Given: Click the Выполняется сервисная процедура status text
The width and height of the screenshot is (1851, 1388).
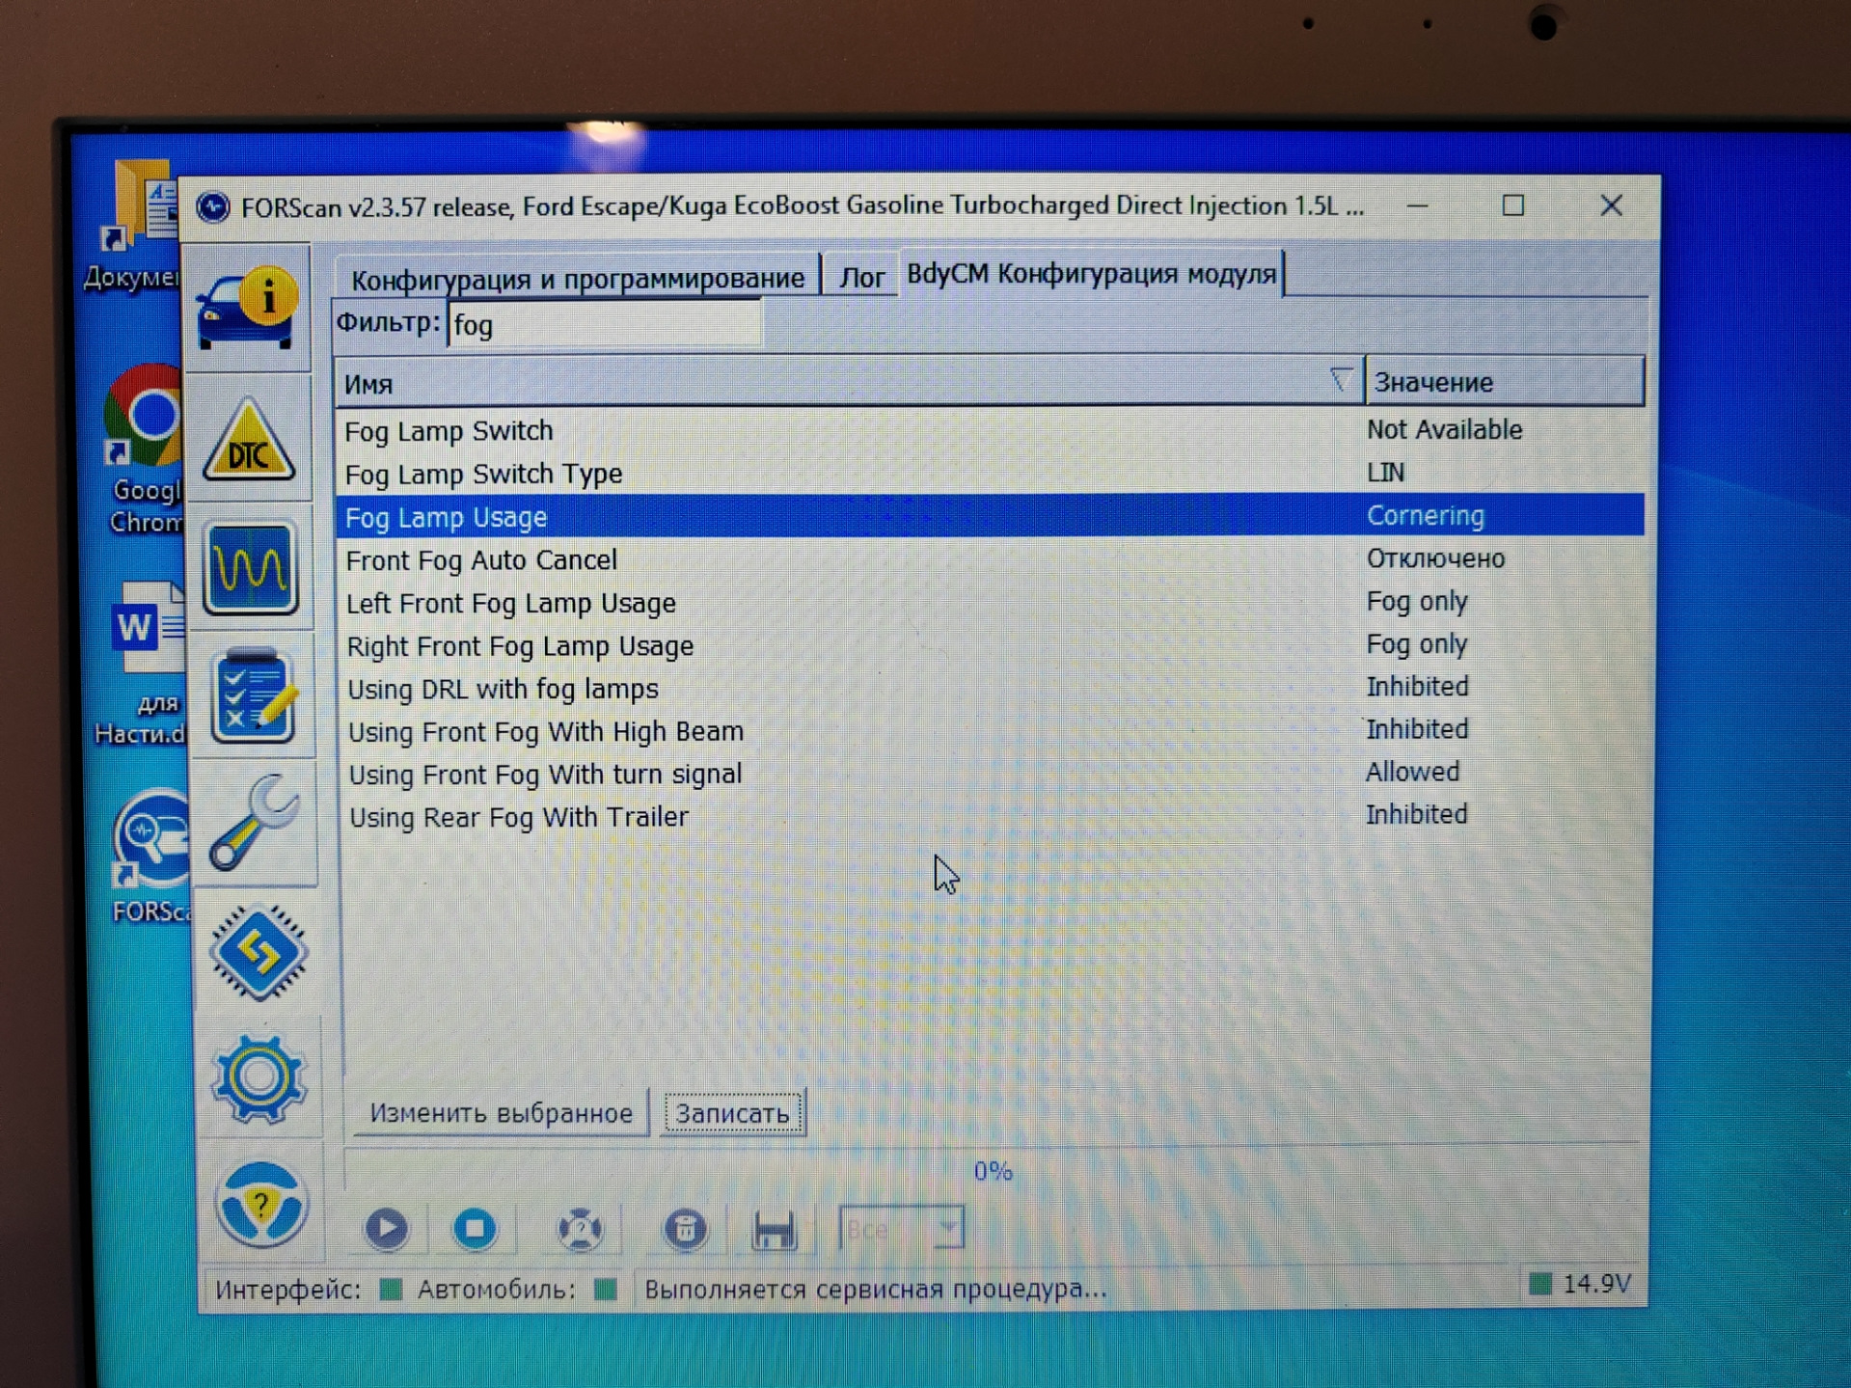Looking at the screenshot, I should (875, 1289).
